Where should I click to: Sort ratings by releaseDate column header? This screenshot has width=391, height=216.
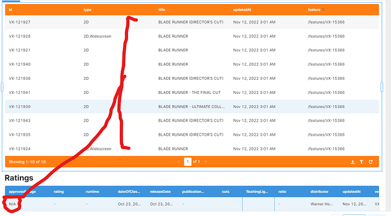[160, 192]
